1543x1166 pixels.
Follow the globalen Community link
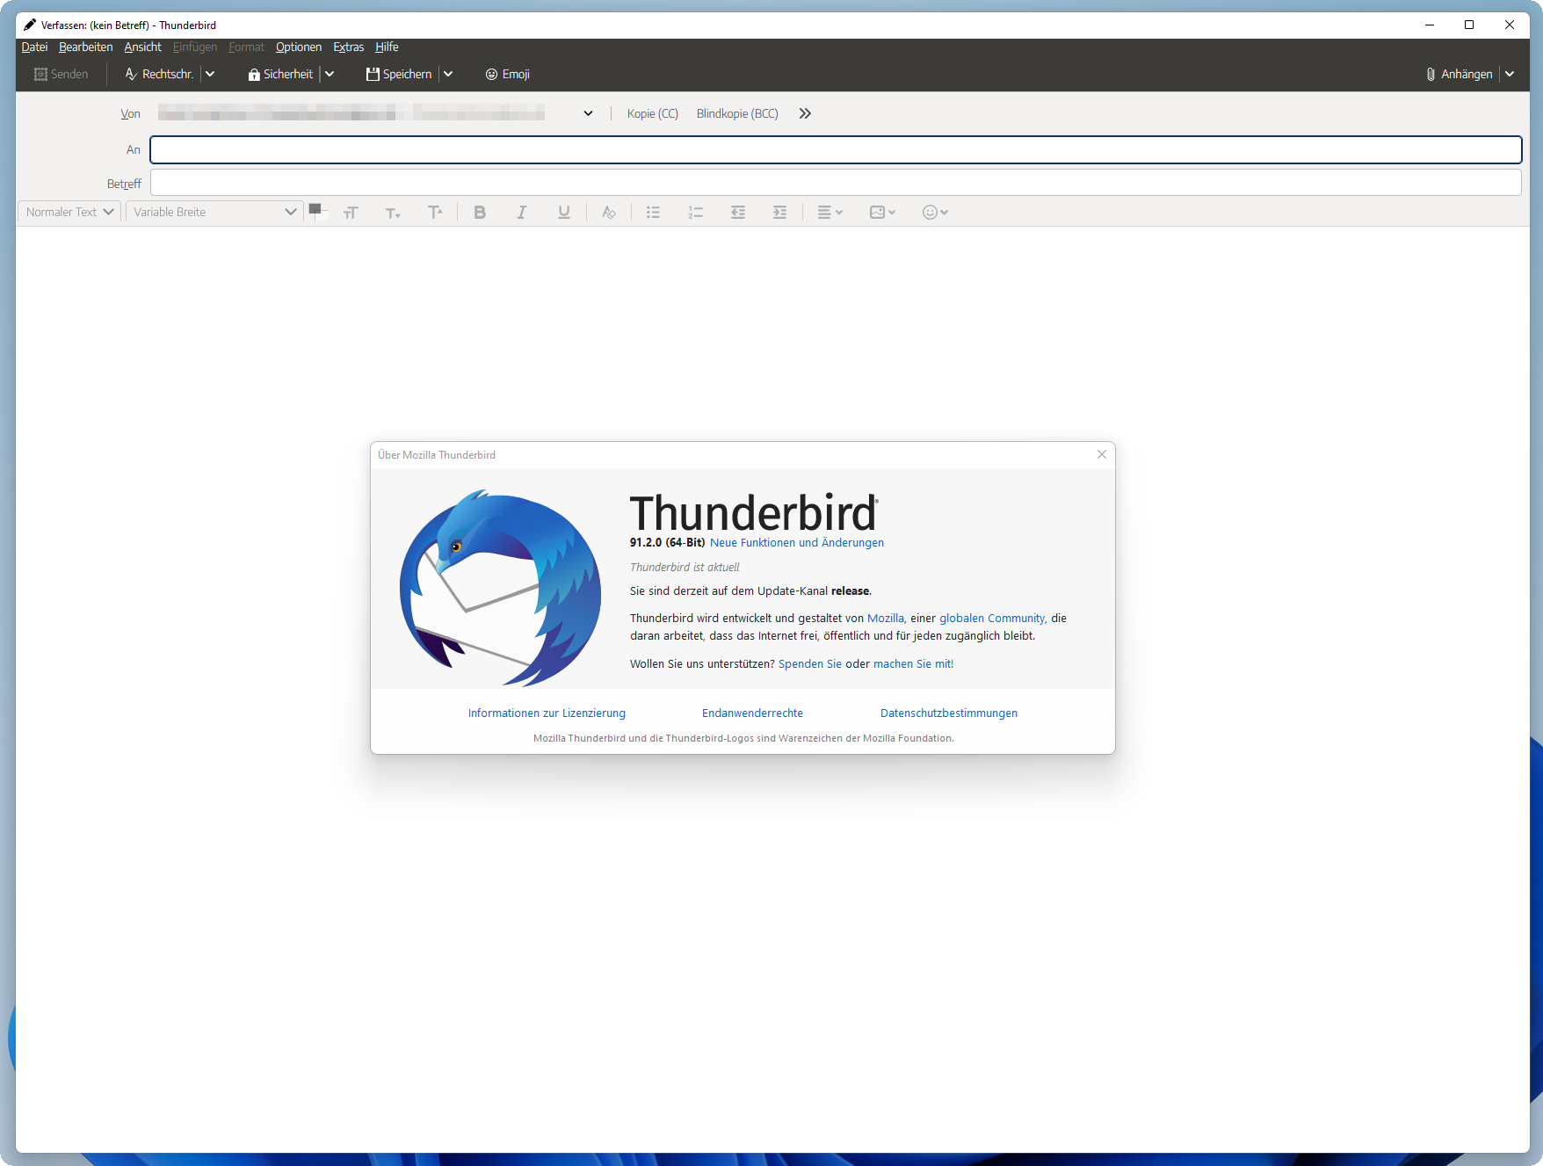click(x=993, y=619)
